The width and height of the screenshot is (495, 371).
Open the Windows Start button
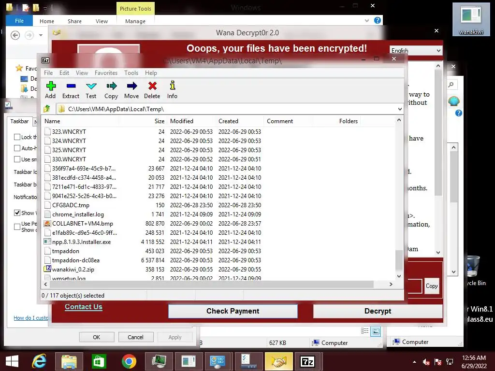pyautogui.click(x=12, y=361)
